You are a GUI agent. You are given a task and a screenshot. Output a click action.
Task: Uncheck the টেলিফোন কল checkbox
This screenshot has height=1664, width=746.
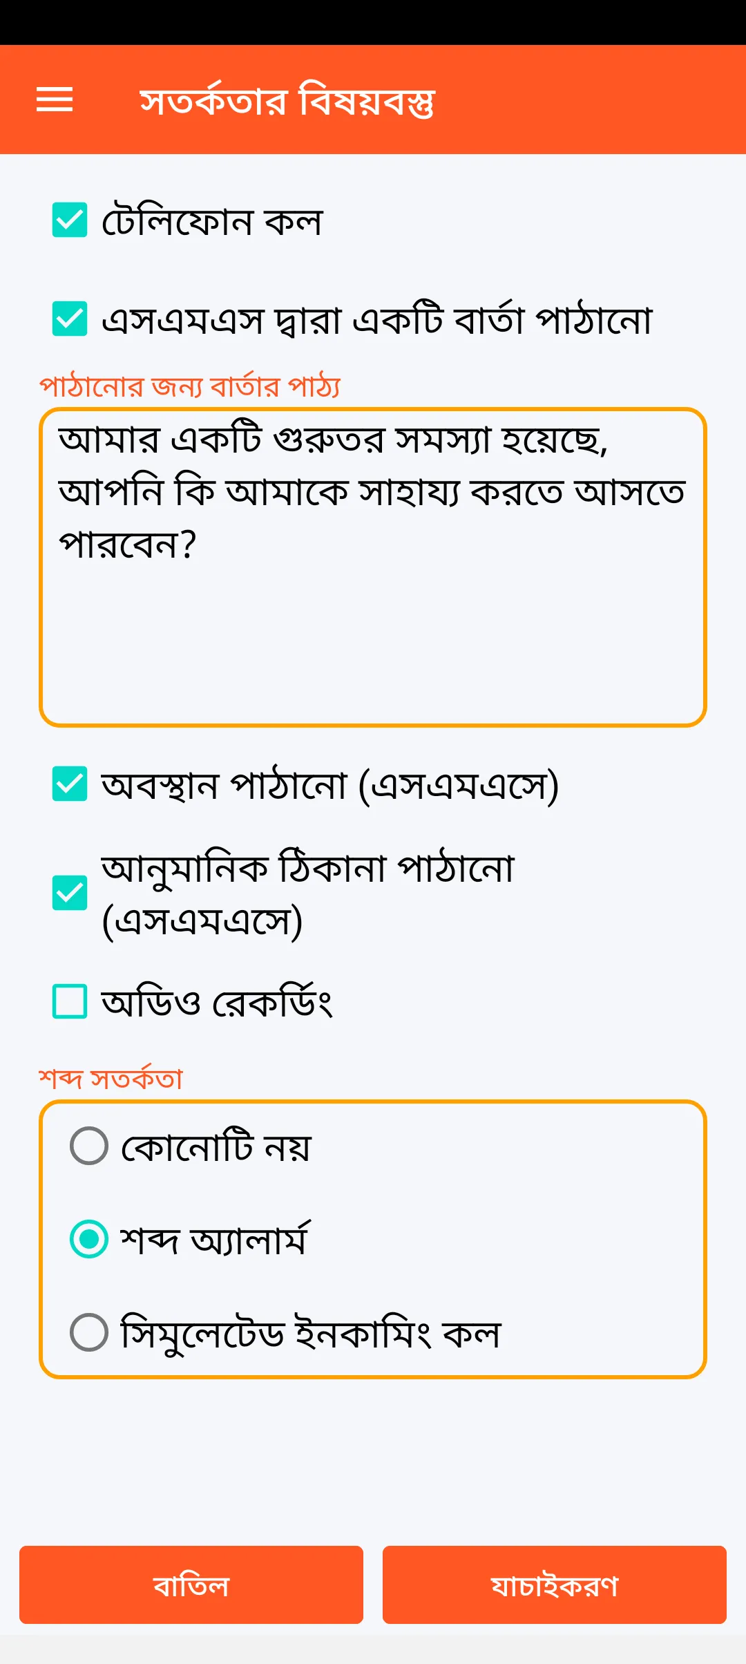point(70,220)
